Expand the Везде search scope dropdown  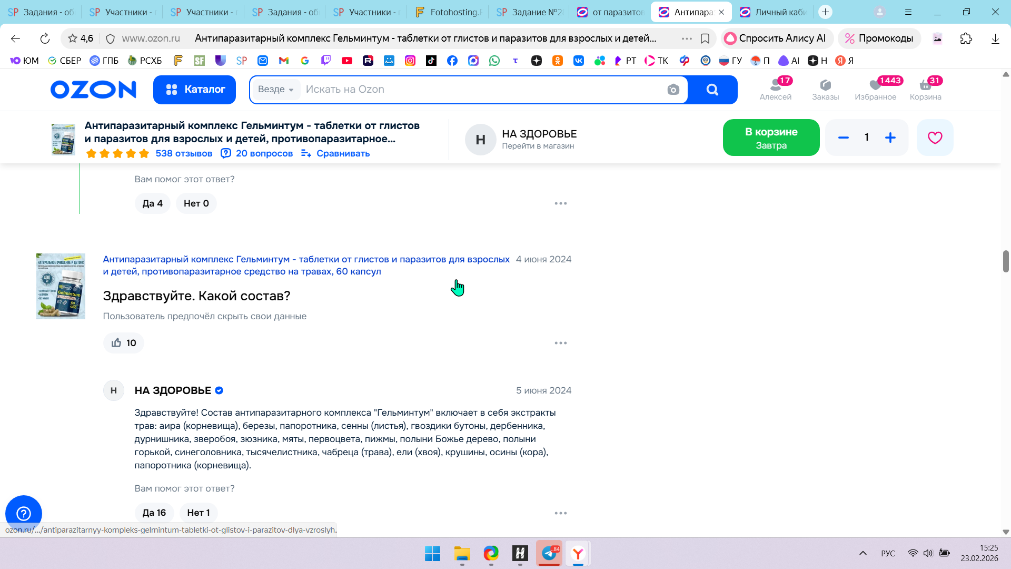click(276, 90)
